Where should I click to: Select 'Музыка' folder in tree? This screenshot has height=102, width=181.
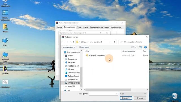click(x=70, y=69)
